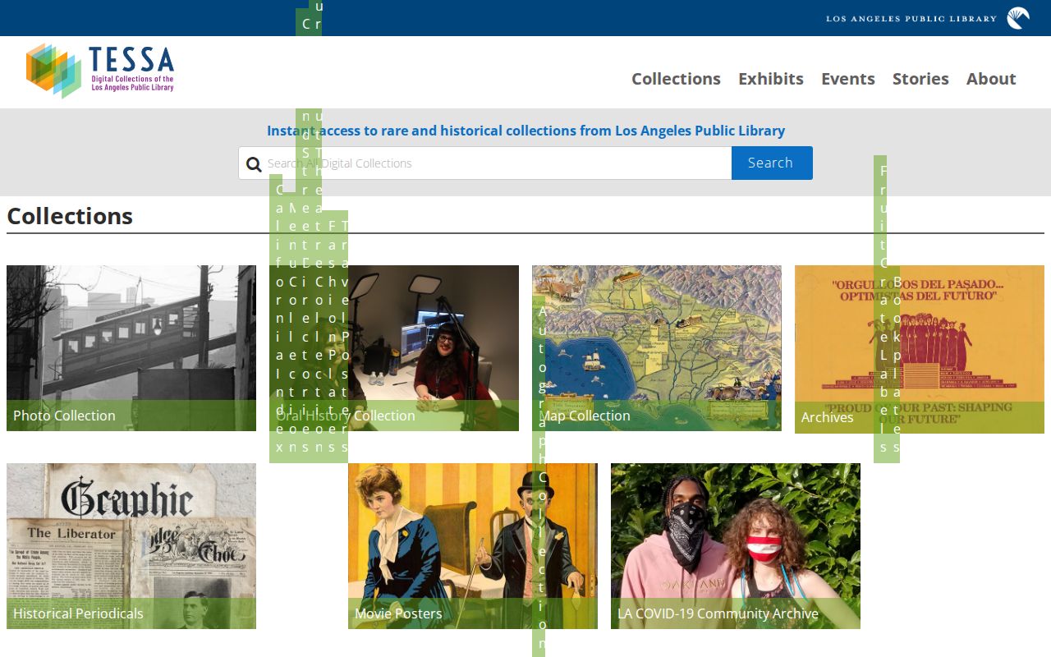Screen dimensions: 1051x657
Task: Navigate to the Stories menu item
Action: [x=920, y=79]
